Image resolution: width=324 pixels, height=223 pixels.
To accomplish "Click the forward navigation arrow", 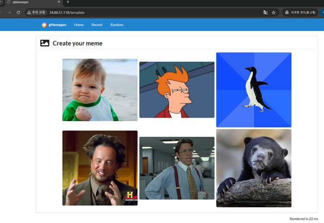I will click(x=9, y=13).
